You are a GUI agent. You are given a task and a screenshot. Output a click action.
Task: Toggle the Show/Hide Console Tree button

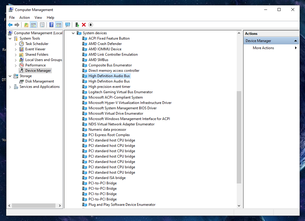point(33,25)
